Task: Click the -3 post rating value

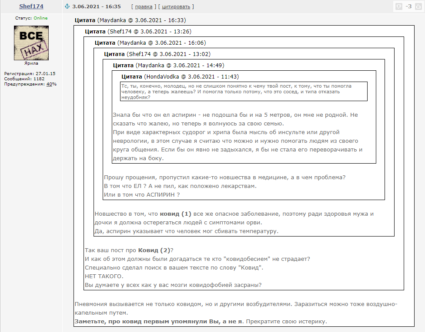Action: point(409,7)
